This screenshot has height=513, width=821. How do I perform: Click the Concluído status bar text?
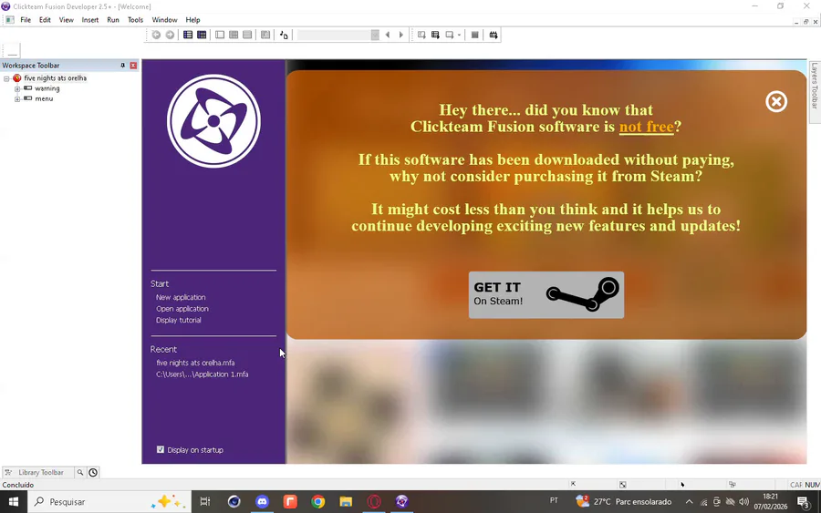click(x=18, y=485)
